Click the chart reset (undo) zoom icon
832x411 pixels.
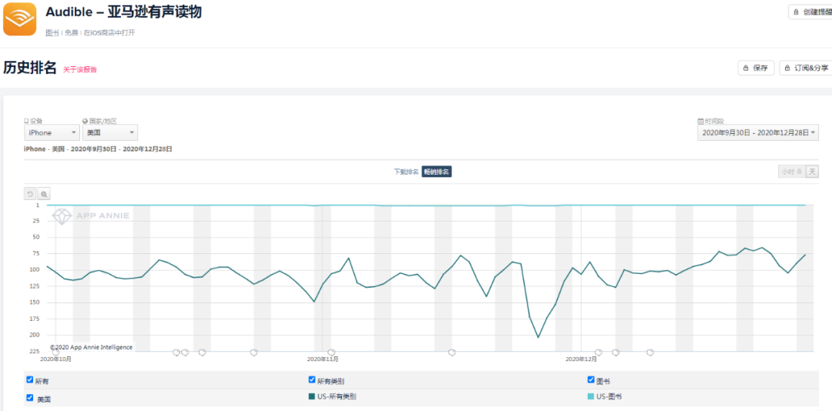click(x=30, y=195)
